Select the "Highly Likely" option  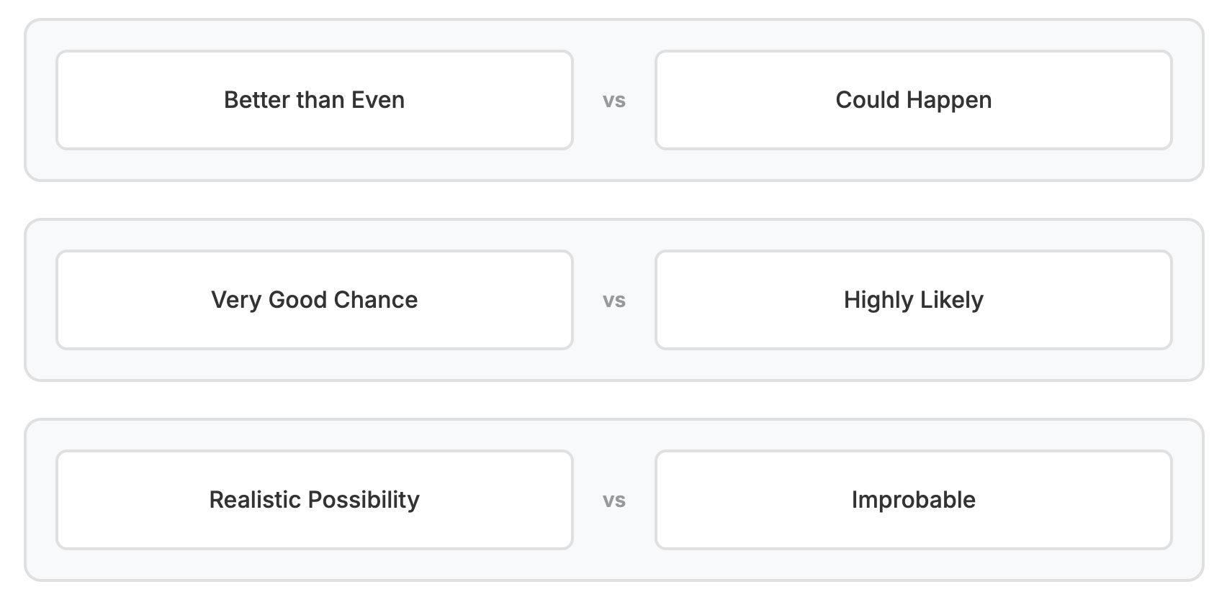point(913,300)
